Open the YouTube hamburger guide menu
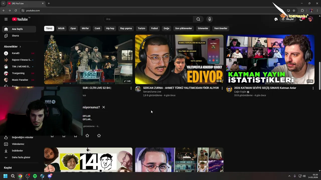Viewport: 321px width, 180px height. 6,19
